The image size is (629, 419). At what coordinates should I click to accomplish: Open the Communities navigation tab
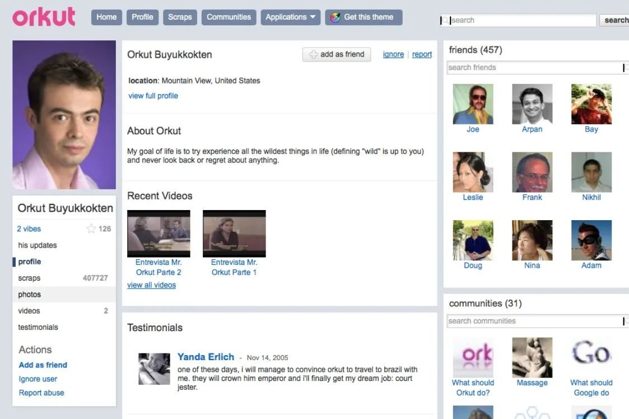tap(229, 17)
